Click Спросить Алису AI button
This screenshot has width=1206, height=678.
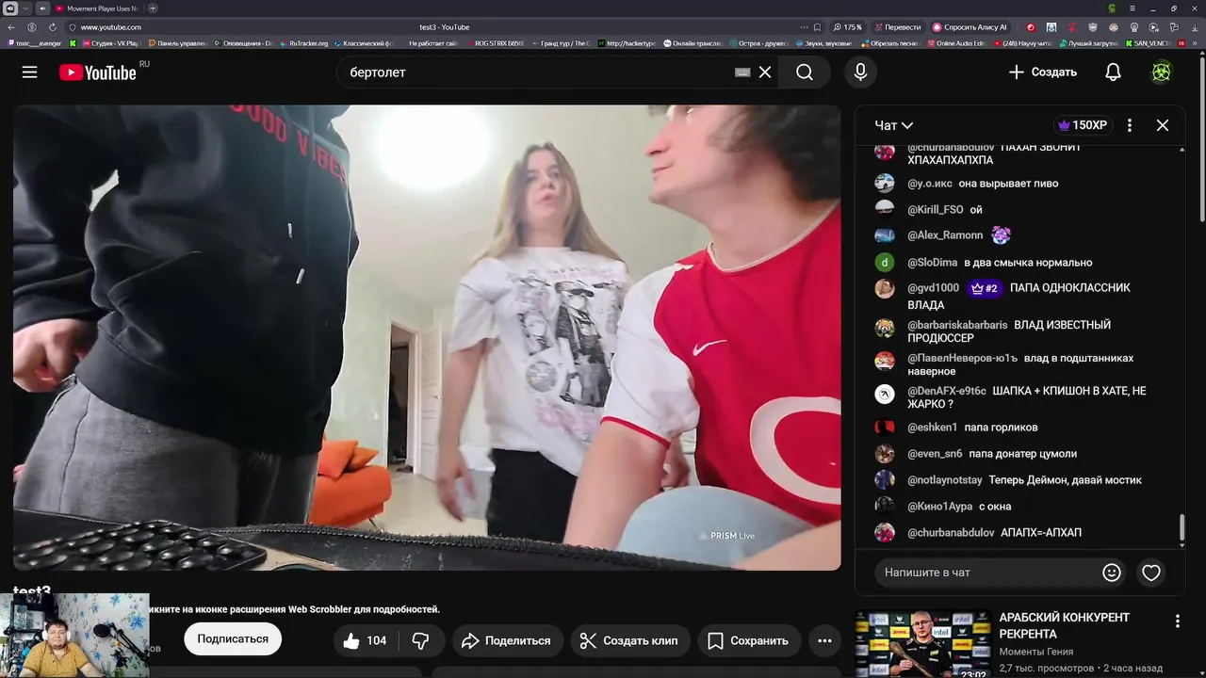coord(970,27)
